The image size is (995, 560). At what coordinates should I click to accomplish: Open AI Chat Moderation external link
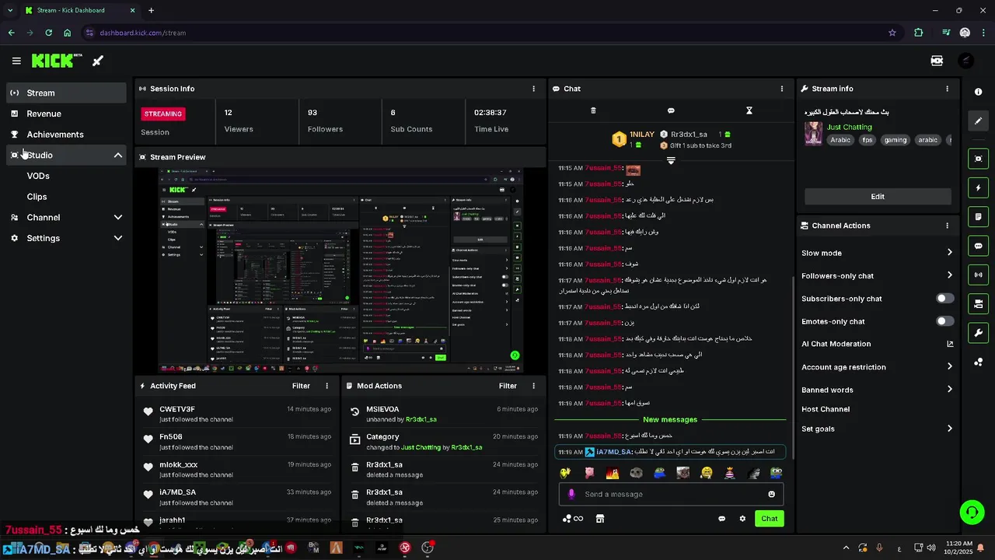[949, 344]
